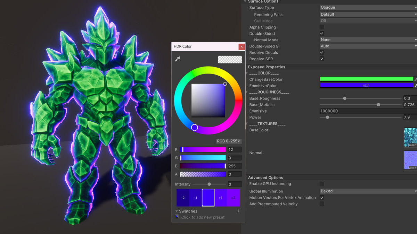The height and width of the screenshot is (234, 417).
Task: Collapse the Swatches section
Action: 177,211
